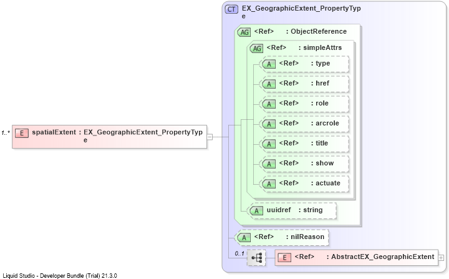Click the CT icon of EX_GeographicExtent_PropertyType
The image size is (449, 279).
coord(231,9)
